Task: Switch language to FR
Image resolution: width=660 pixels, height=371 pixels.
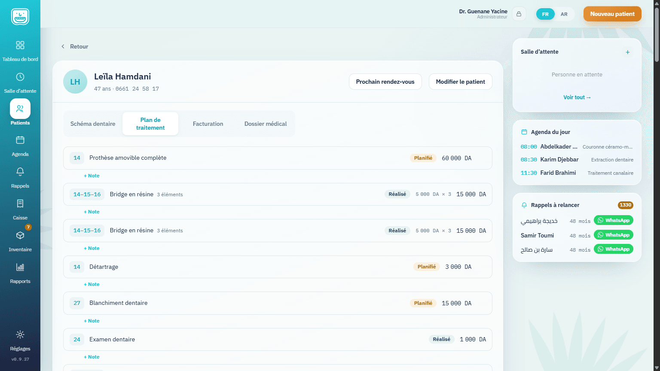Action: pyautogui.click(x=545, y=14)
